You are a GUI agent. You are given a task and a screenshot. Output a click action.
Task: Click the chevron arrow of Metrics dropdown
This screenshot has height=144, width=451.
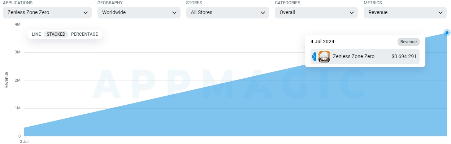coord(441,13)
